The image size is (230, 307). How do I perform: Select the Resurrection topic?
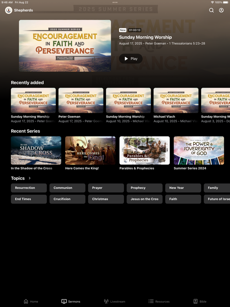pos(29,188)
